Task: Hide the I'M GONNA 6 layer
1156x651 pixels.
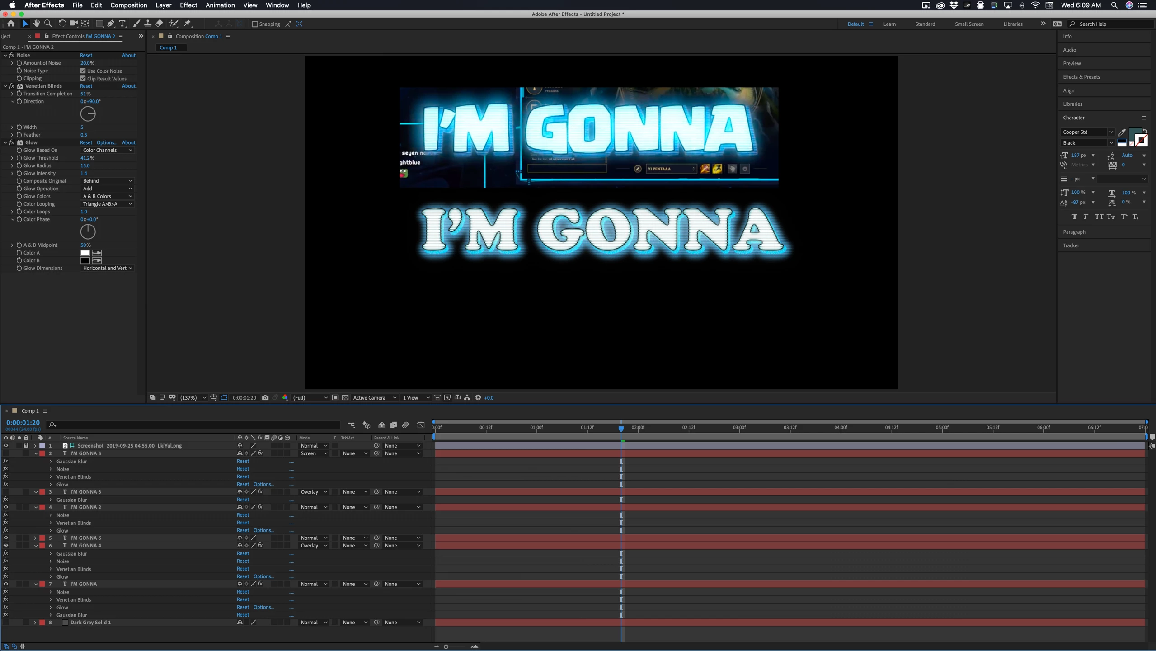Action: [x=5, y=538]
